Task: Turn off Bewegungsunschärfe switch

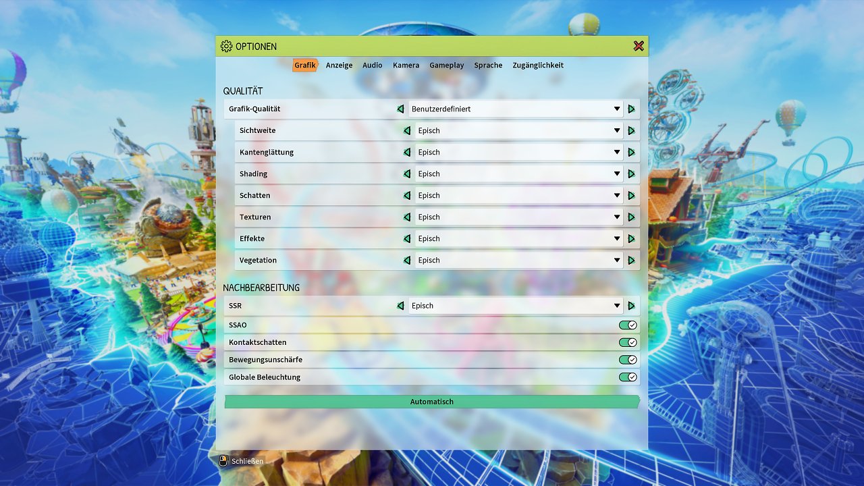Action: coord(628,360)
